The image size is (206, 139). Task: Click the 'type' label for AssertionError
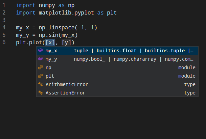(x=190, y=93)
